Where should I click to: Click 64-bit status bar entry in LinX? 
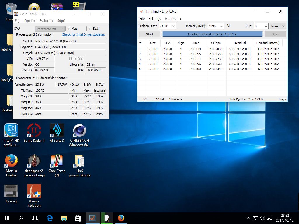click(x=160, y=99)
